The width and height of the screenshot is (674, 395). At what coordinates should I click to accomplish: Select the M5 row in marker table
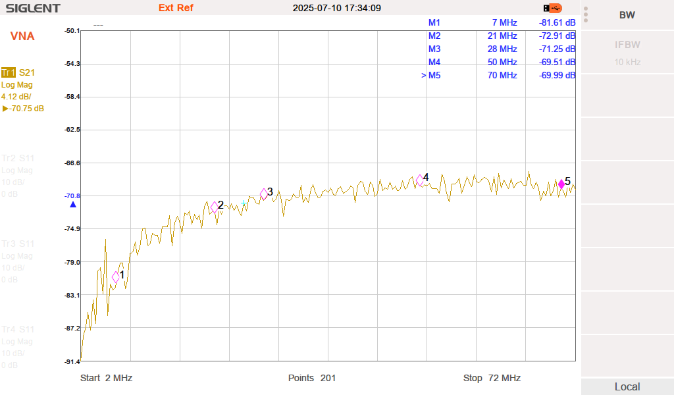(x=500, y=75)
